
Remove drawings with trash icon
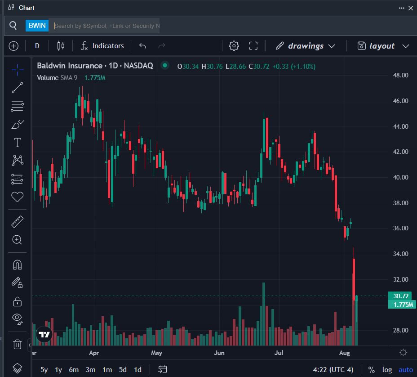pyautogui.click(x=18, y=344)
